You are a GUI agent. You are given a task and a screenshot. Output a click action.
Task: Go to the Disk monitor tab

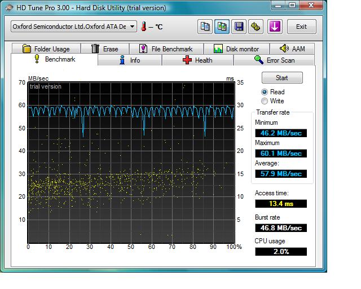coord(236,49)
